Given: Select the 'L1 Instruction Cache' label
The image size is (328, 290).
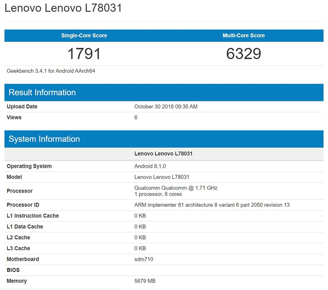Looking at the screenshot, I should (33, 216).
